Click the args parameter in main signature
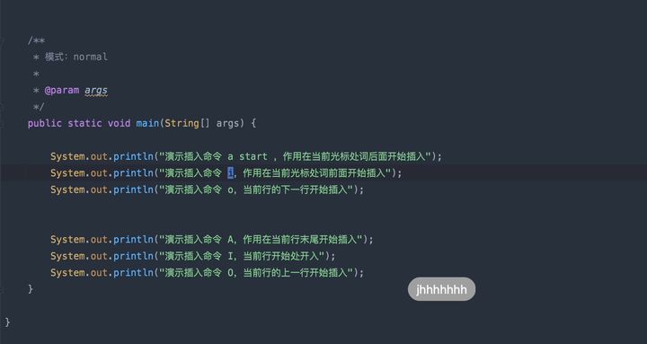The image size is (647, 344). (227, 124)
